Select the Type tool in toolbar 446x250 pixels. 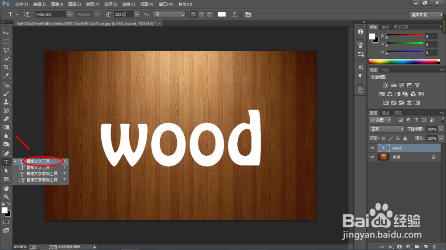[x=6, y=162]
